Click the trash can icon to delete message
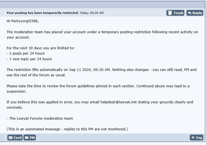 point(170,13)
